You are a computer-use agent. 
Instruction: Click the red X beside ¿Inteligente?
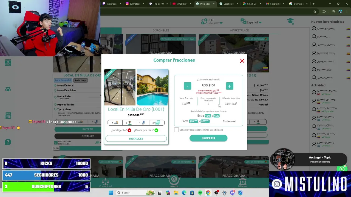(x=129, y=130)
